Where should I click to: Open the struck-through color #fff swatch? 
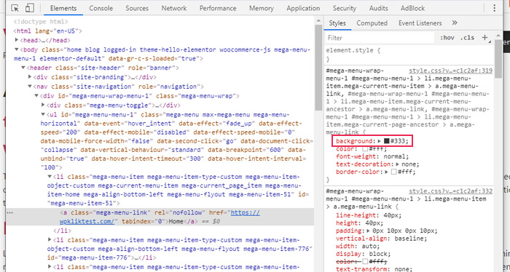pyautogui.click(x=365, y=262)
